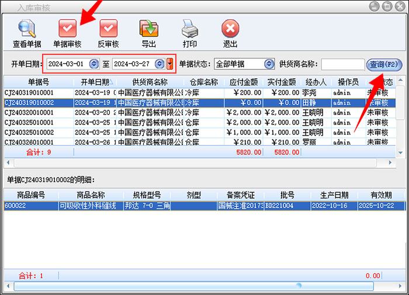Image resolution: width=409 pixels, height=295 pixels.
Task: Click the 商品名称 column header in details
Action: pos(91,195)
